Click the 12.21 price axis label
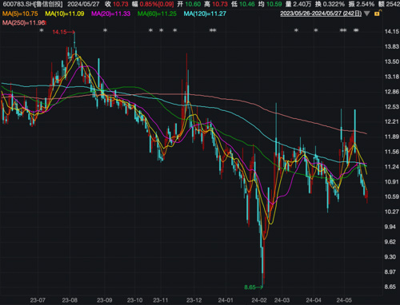 392,122
